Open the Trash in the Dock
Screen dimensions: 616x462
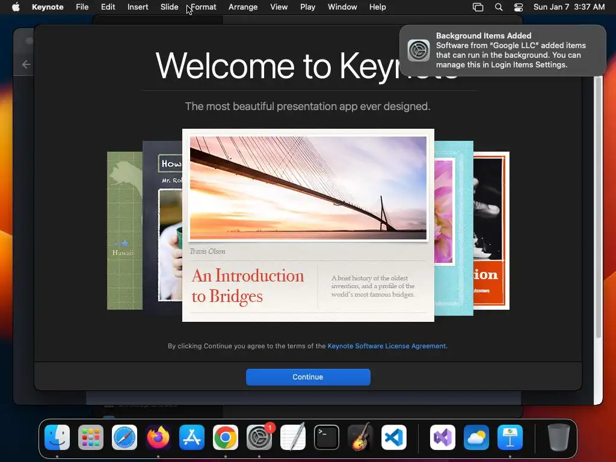click(559, 437)
